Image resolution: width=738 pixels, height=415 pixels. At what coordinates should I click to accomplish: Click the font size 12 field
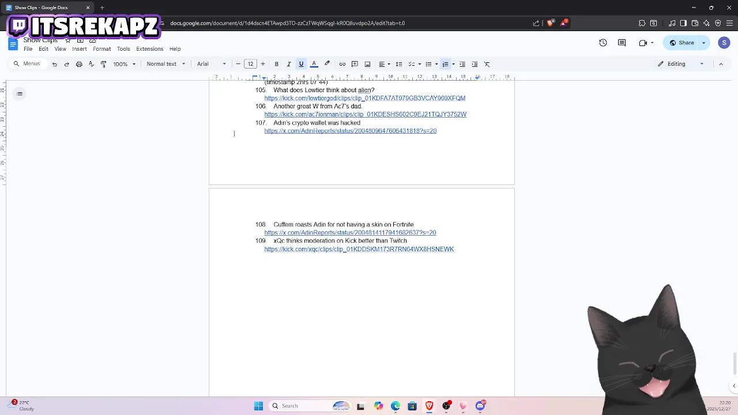250,64
